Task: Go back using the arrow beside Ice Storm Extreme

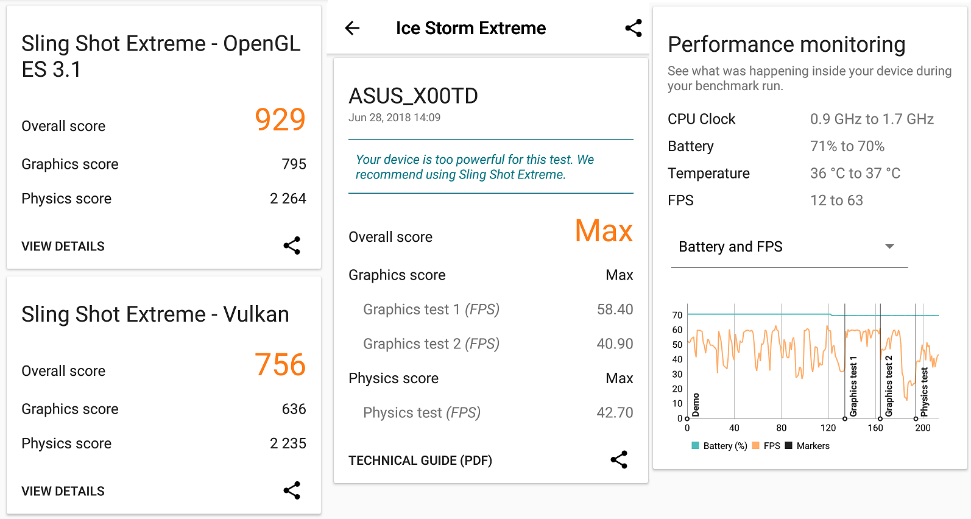Action: 352,28
